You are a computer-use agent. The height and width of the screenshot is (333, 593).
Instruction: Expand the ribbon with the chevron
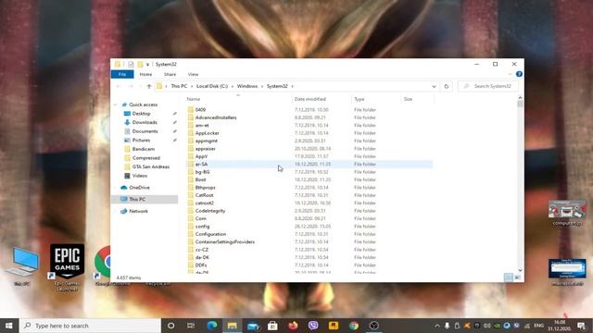(x=510, y=74)
